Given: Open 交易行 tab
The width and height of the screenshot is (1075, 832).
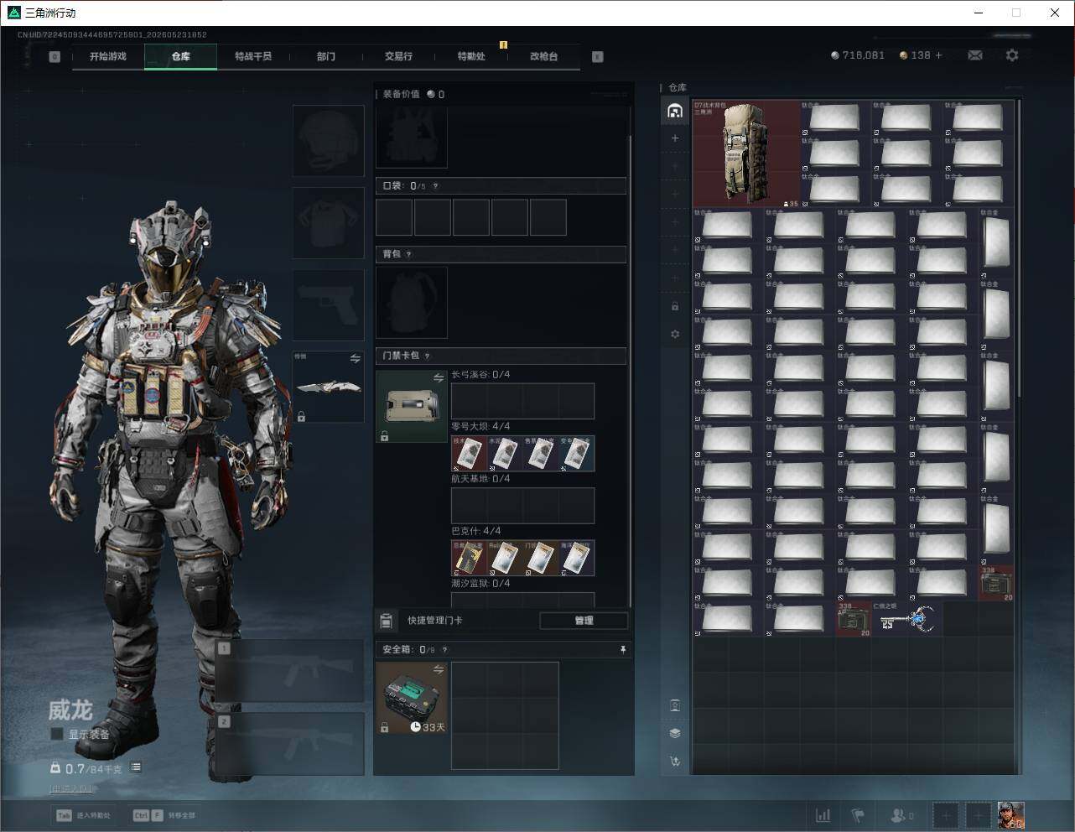Looking at the screenshot, I should click(x=398, y=56).
